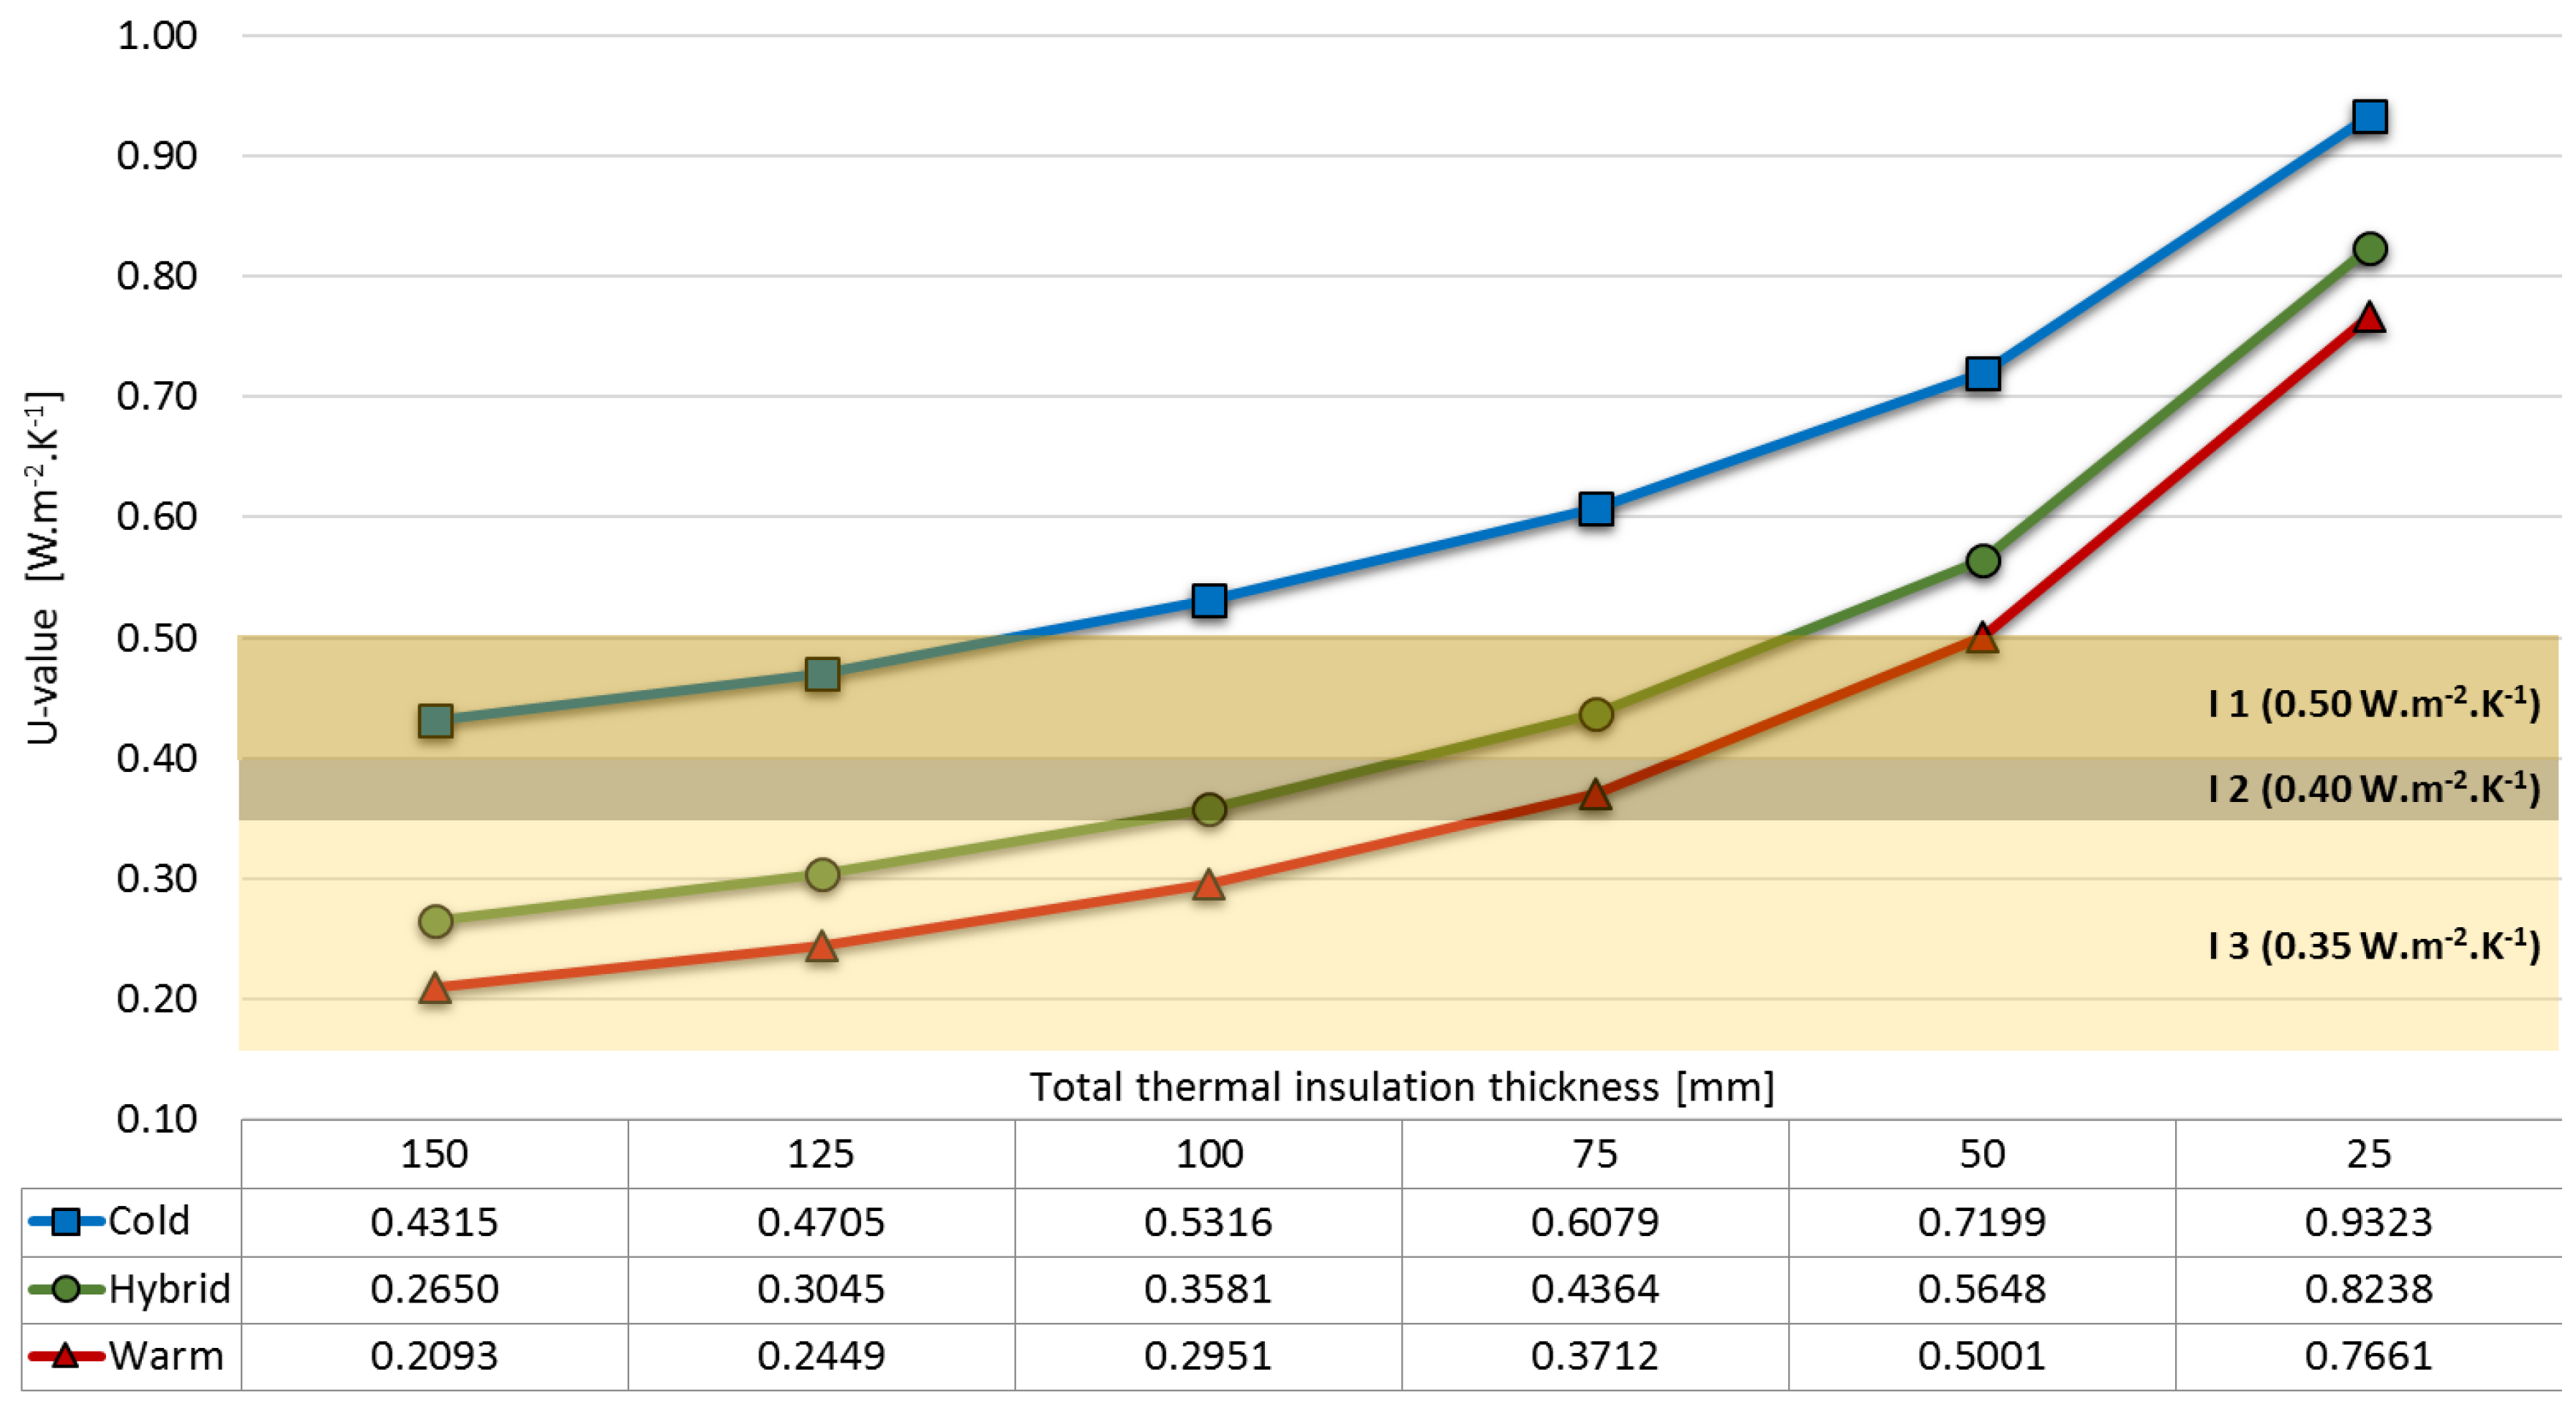Viewport: 2576px width, 1405px height.
Task: Click the Warm triangle marker at 150 mm
Action: coord(435,989)
